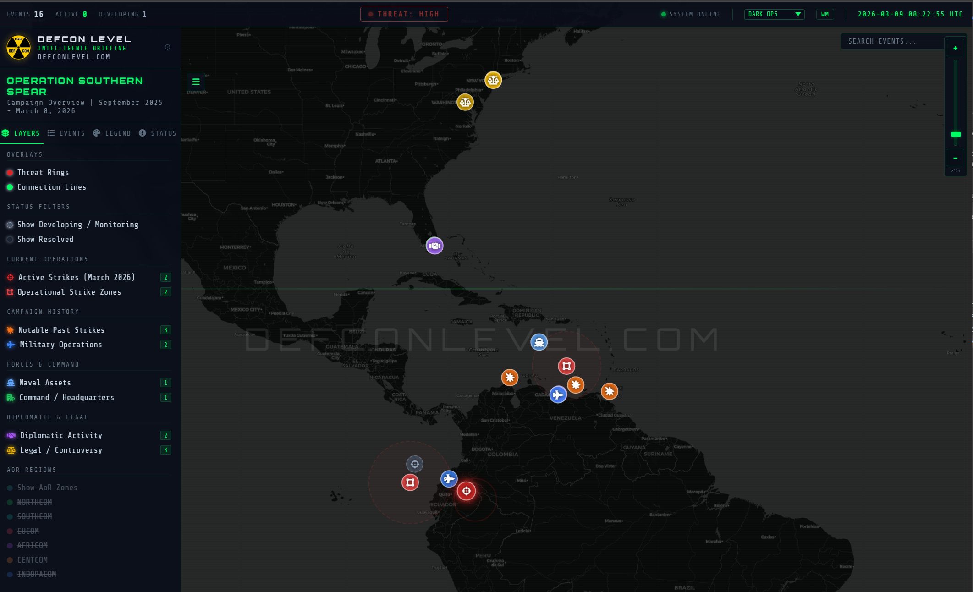
Task: Toggle the Threat Rings overlay
Action: pyautogui.click(x=43, y=172)
